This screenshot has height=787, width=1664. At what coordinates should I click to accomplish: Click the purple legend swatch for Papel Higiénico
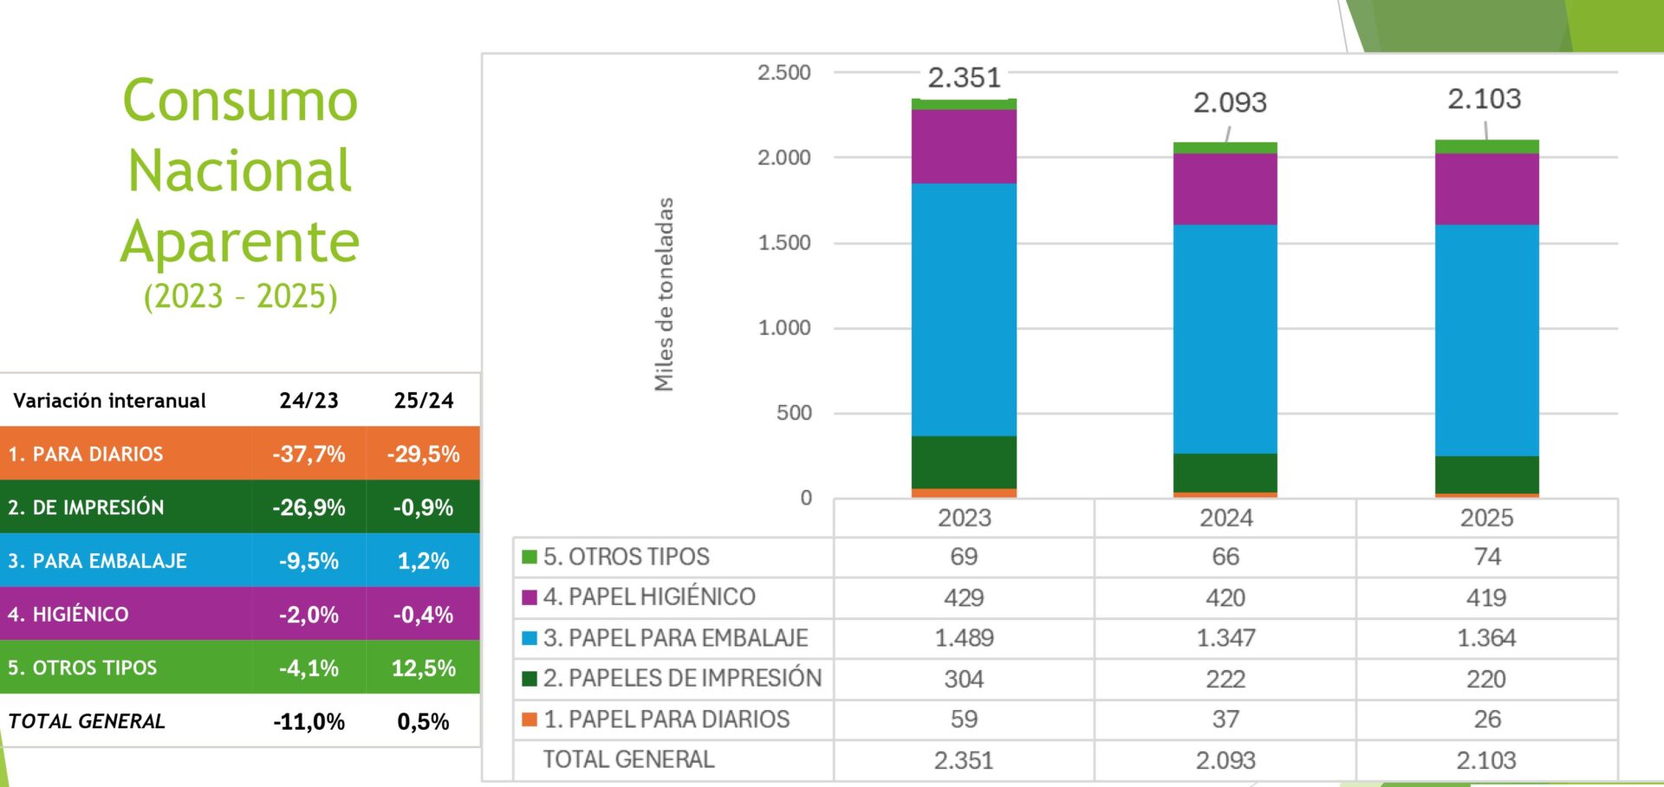coord(530,597)
